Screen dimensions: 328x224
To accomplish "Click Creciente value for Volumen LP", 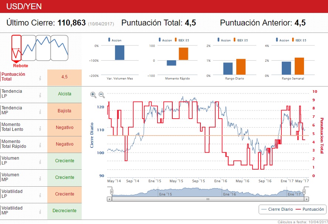I will 64,161.
